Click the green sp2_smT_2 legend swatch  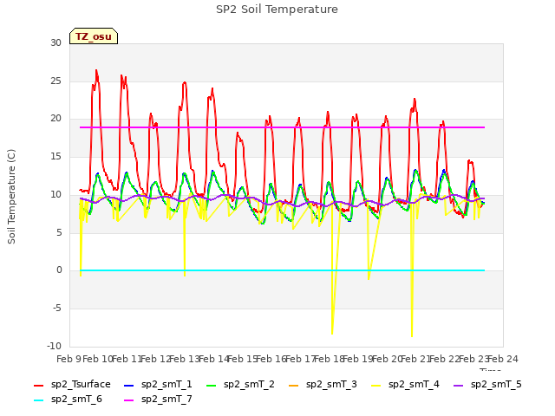click(x=212, y=385)
